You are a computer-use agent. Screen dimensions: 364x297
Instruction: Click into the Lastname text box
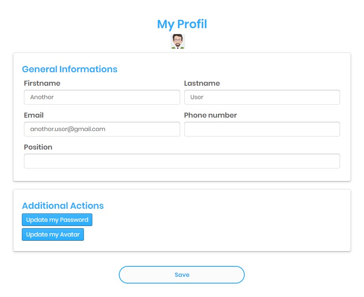click(x=262, y=97)
